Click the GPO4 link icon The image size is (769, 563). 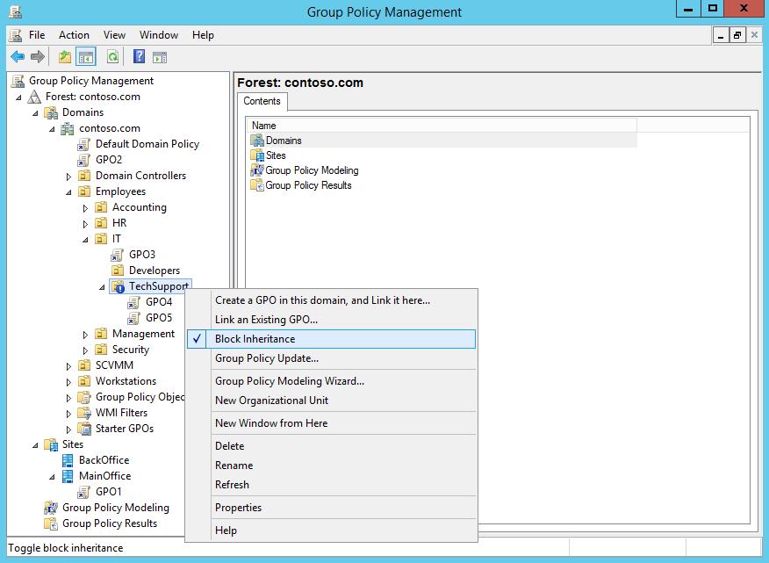tap(134, 302)
